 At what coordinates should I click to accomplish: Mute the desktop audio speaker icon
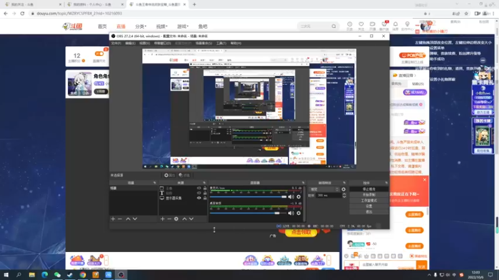291,213
